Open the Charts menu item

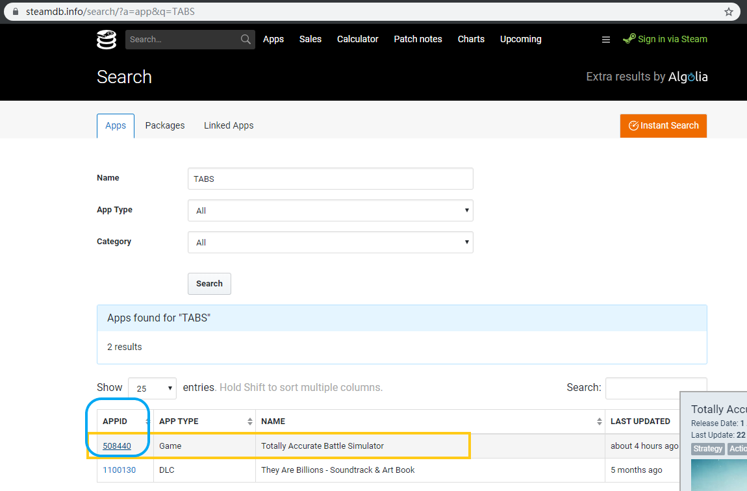(471, 40)
